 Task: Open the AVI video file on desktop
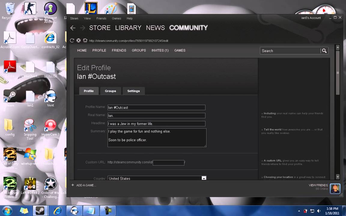132,9
